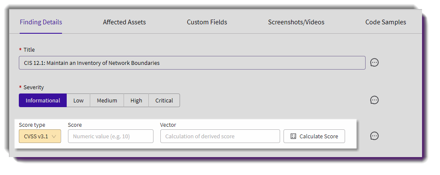Image resolution: width=440 pixels, height=175 pixels.
Task: Set severity to Medium
Action: (x=107, y=100)
